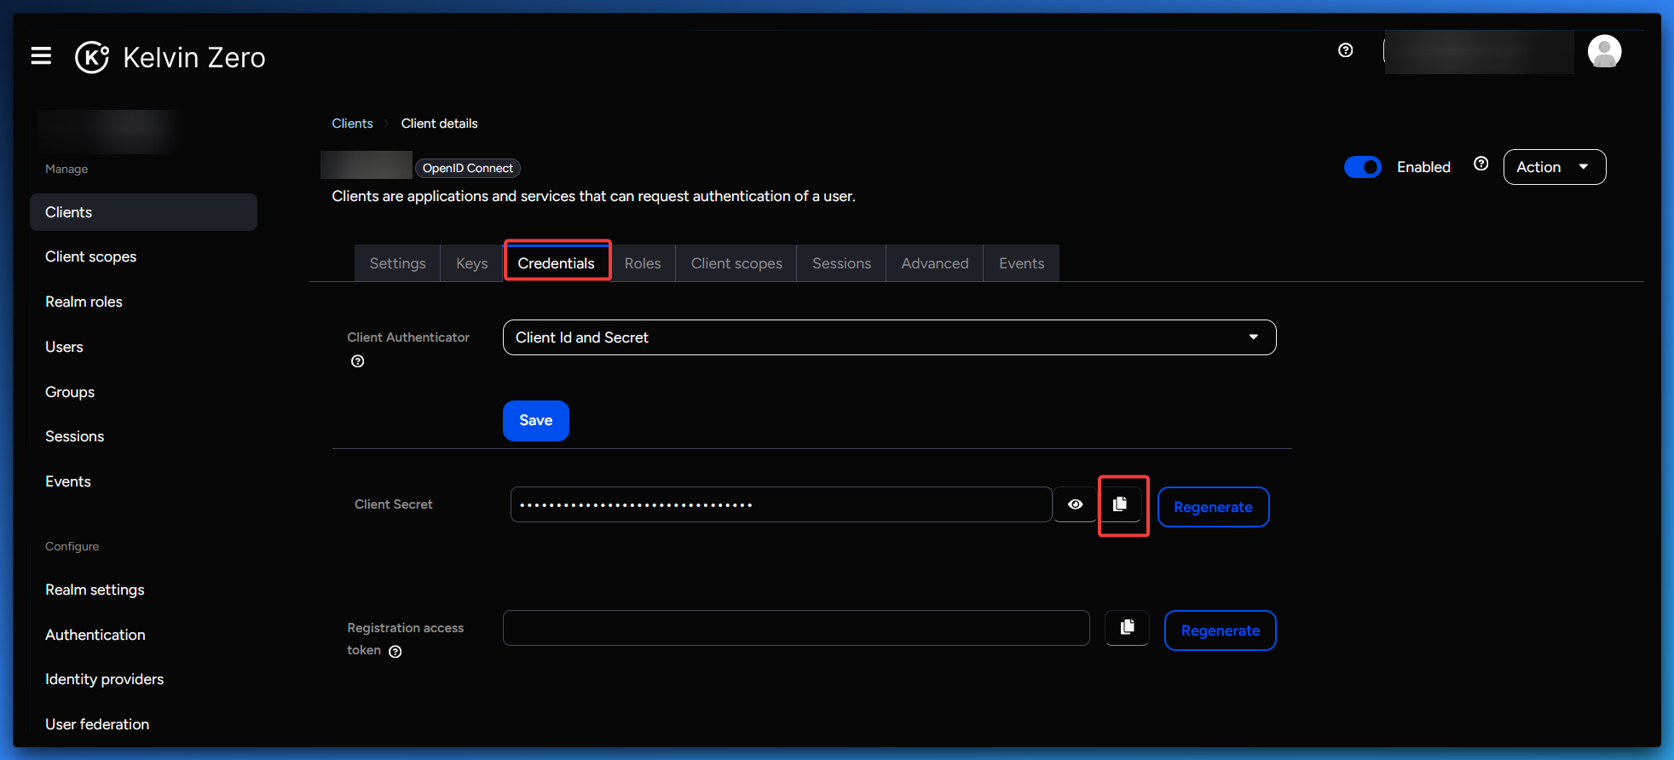
Task: Open the user avatar profile menu
Action: (1603, 51)
